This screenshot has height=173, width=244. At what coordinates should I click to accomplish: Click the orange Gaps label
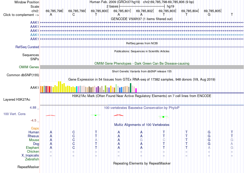click(x=35, y=128)
